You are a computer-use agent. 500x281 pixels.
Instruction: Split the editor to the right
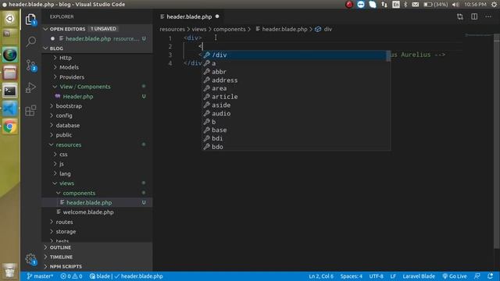[x=474, y=16]
